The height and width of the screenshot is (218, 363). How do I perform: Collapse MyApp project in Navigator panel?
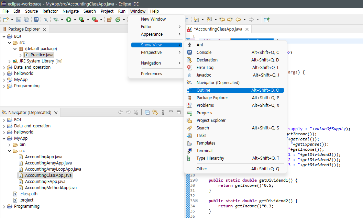point(4,138)
